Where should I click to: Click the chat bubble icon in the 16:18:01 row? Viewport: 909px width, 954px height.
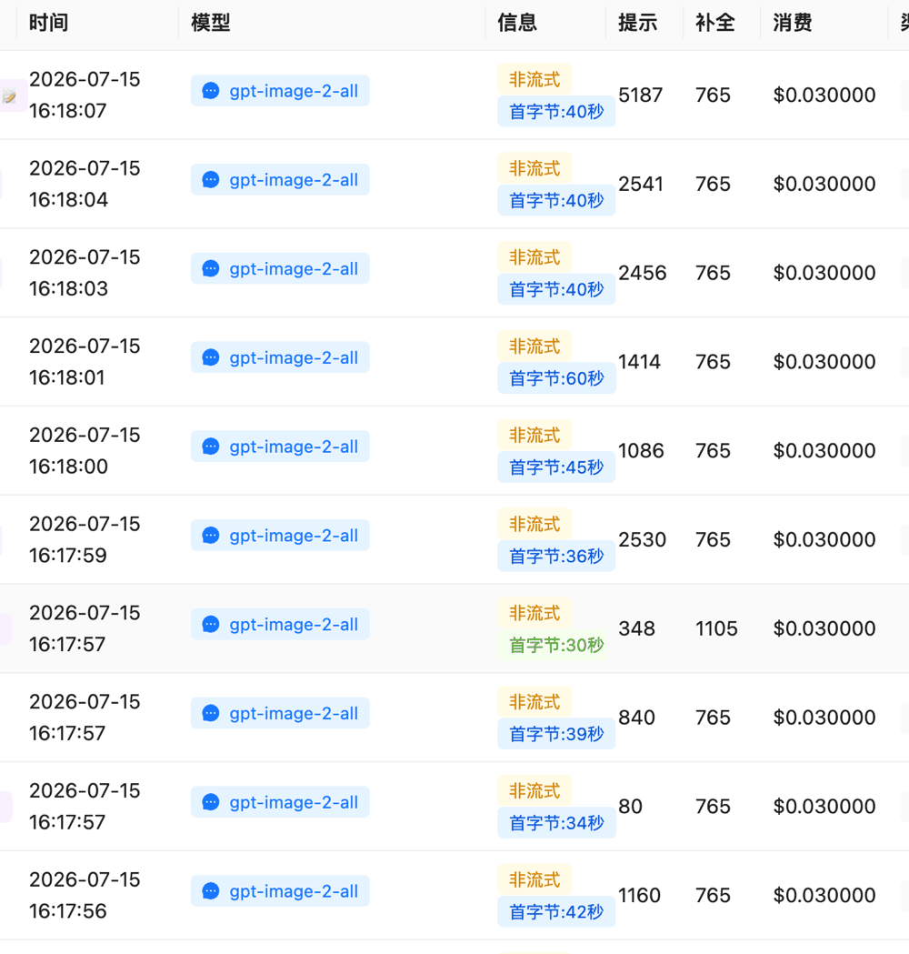(x=210, y=357)
